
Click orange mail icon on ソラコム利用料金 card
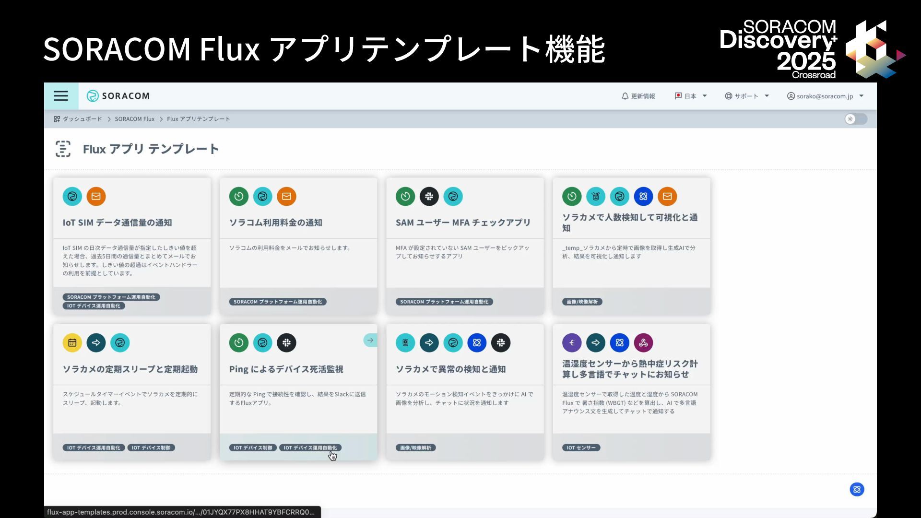tap(286, 196)
